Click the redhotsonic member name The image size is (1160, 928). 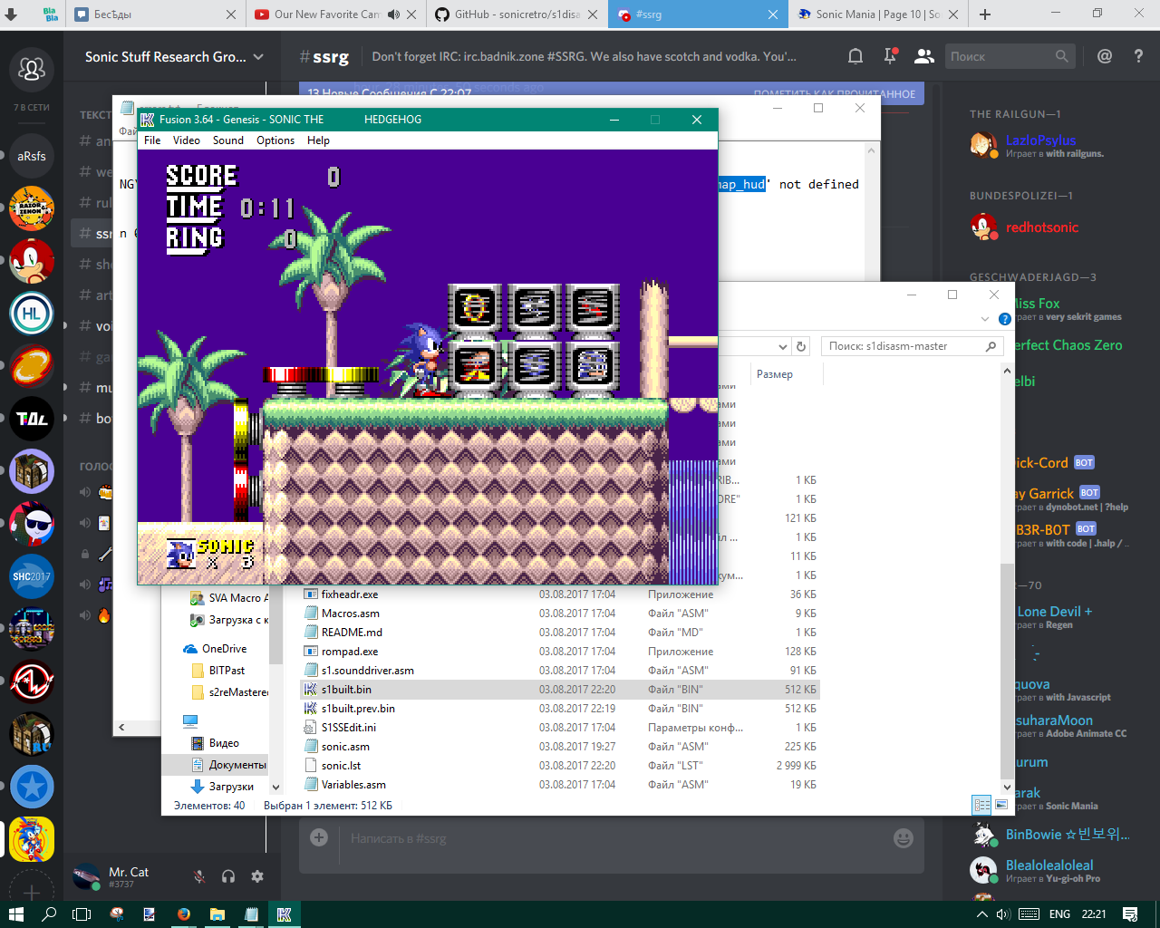(1042, 227)
